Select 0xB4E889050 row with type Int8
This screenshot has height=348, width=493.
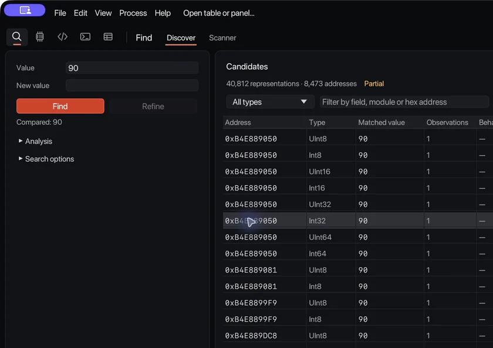[x=358, y=155]
